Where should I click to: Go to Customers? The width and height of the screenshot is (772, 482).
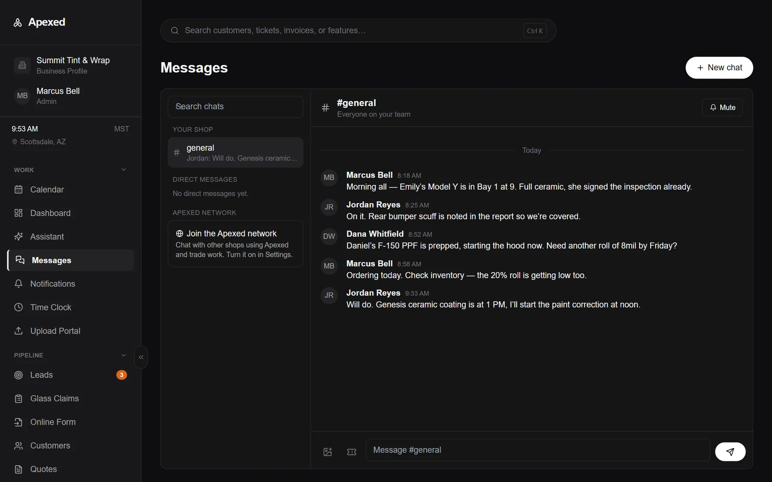coord(70,446)
